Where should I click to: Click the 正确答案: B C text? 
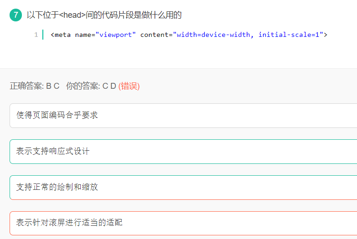35,86
